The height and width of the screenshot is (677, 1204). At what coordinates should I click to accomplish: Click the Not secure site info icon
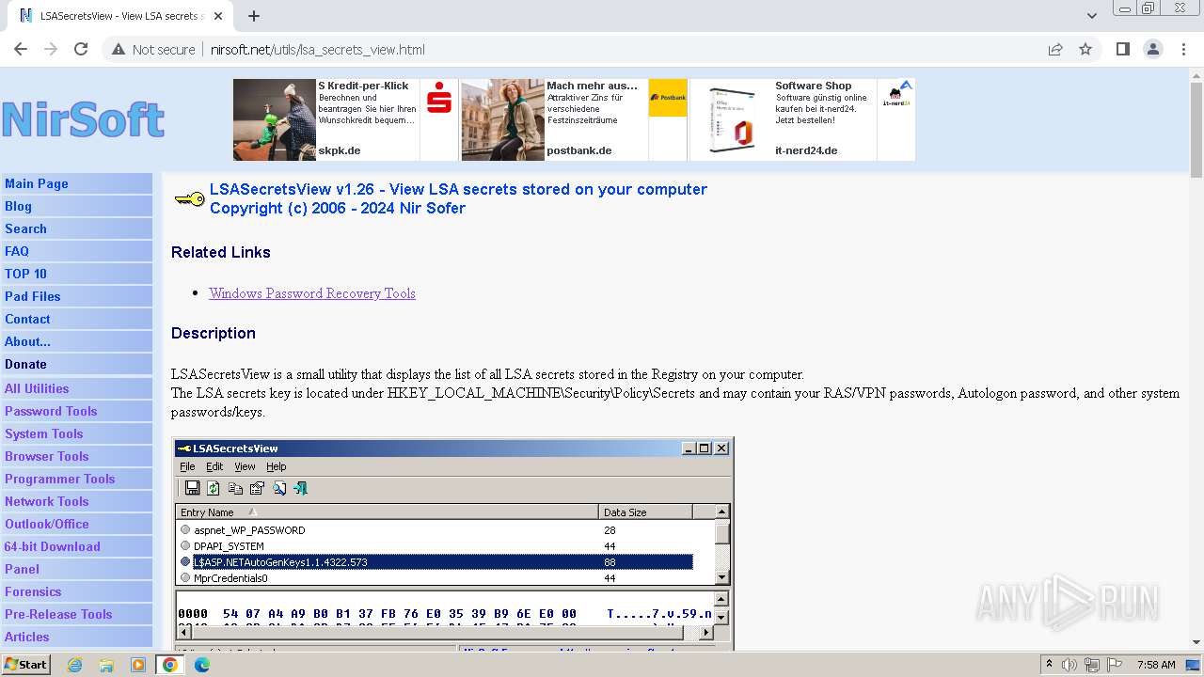click(153, 50)
